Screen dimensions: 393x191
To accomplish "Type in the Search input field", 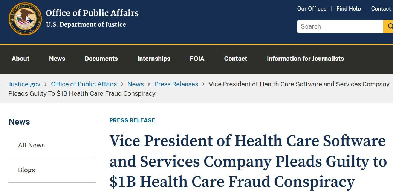I will click(340, 27).
